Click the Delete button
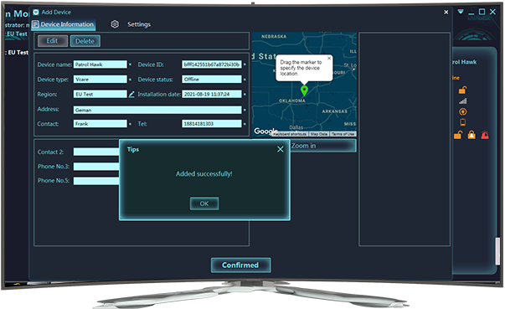 [85, 41]
